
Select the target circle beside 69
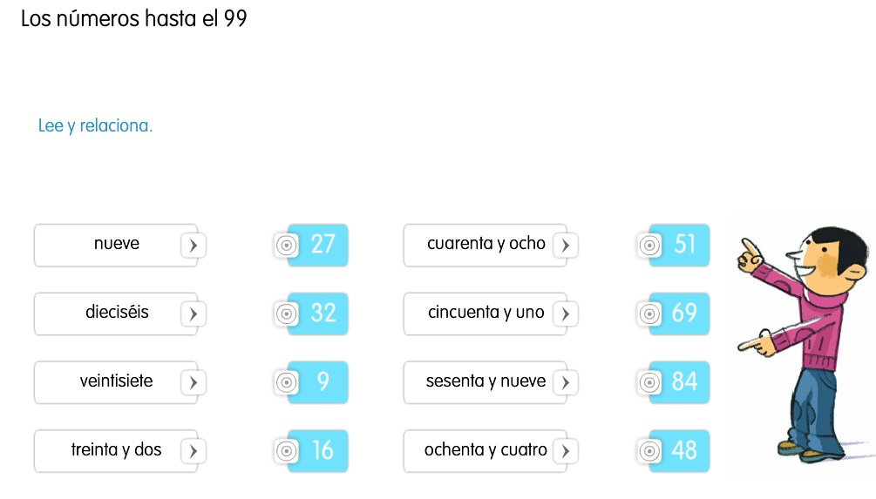point(649,314)
